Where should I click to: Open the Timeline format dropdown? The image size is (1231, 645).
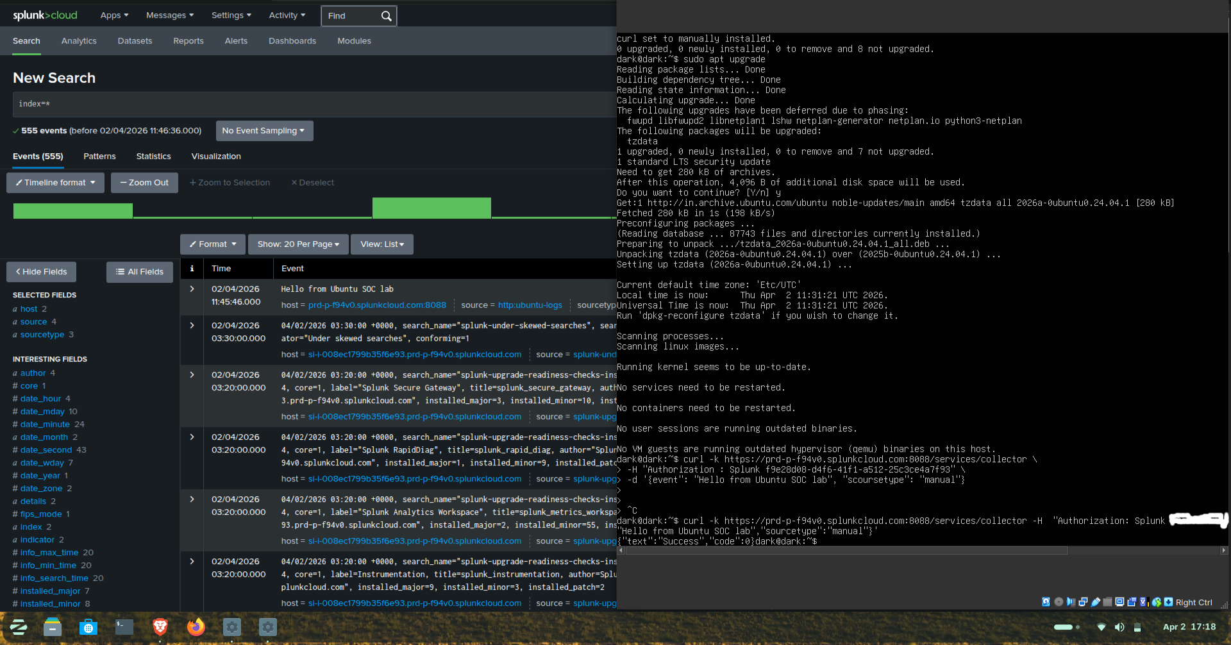[x=55, y=183]
